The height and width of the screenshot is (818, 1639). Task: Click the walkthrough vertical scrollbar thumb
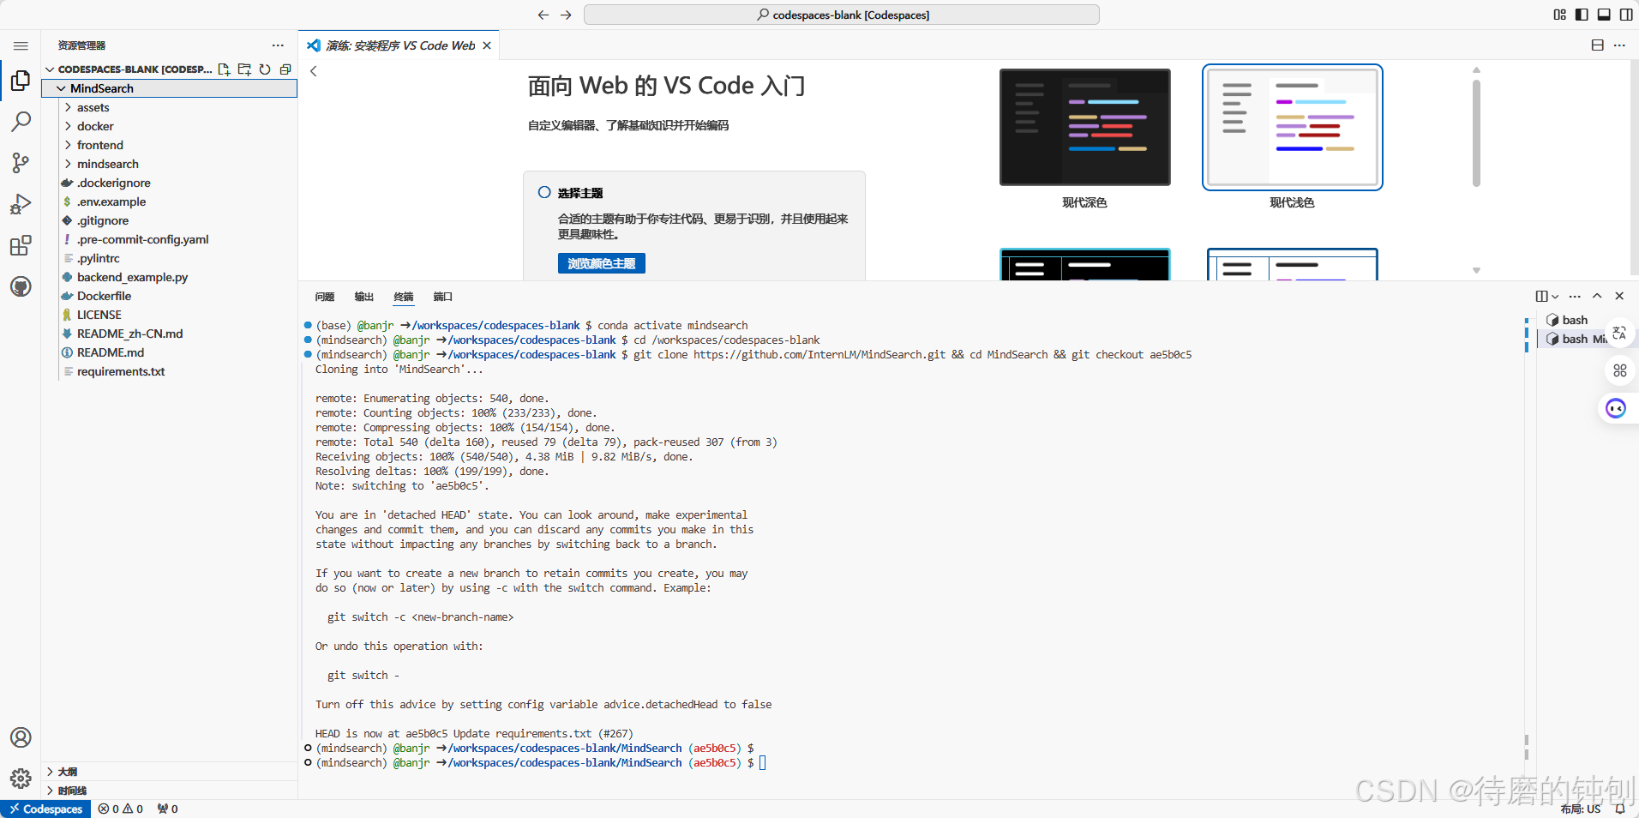1476,133
